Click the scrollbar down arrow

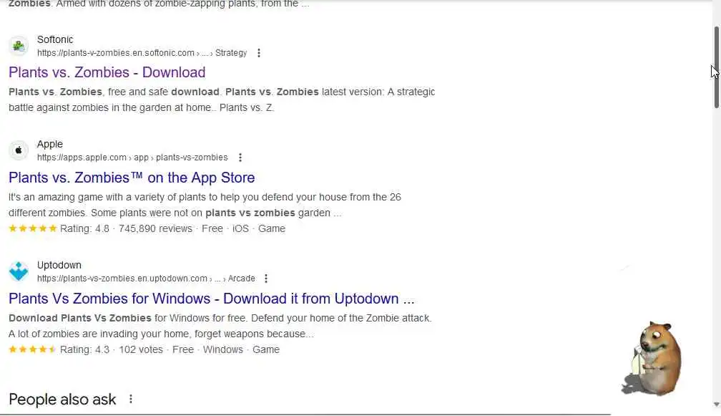coord(717,405)
